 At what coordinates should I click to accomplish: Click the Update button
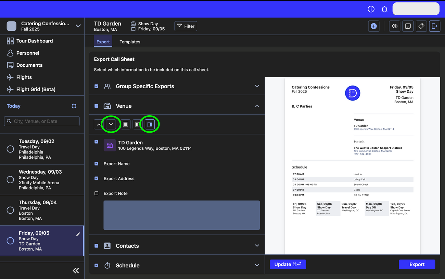point(288,264)
